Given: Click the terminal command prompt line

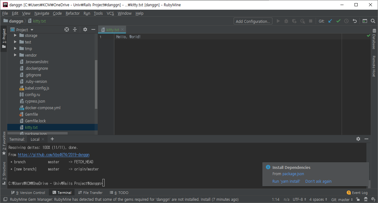Looking at the screenshot, I should [x=56, y=183].
